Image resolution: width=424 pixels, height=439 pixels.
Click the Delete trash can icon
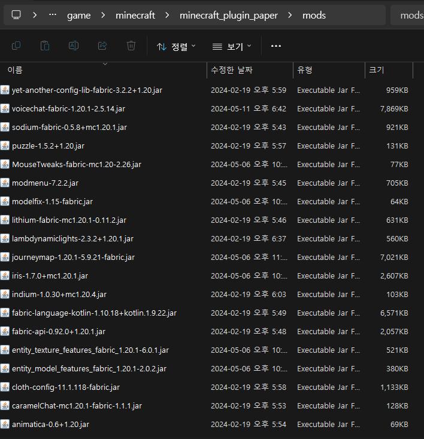click(x=131, y=46)
